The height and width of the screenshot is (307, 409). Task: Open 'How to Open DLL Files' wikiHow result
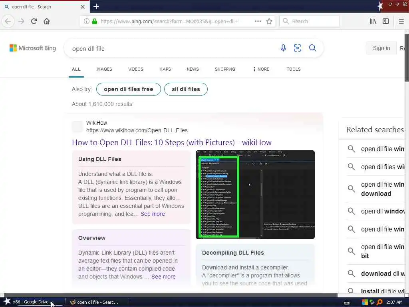pos(172,142)
